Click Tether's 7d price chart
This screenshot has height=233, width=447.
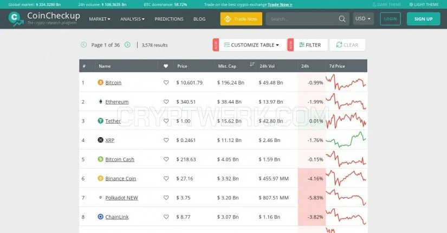pyautogui.click(x=346, y=120)
